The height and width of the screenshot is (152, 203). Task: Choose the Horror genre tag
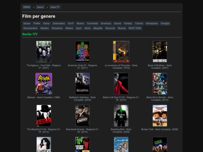(47, 24)
